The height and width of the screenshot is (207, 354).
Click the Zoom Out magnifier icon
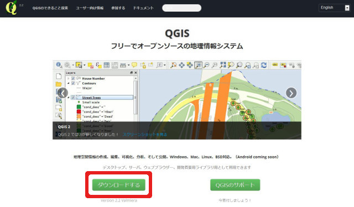click(206, 65)
